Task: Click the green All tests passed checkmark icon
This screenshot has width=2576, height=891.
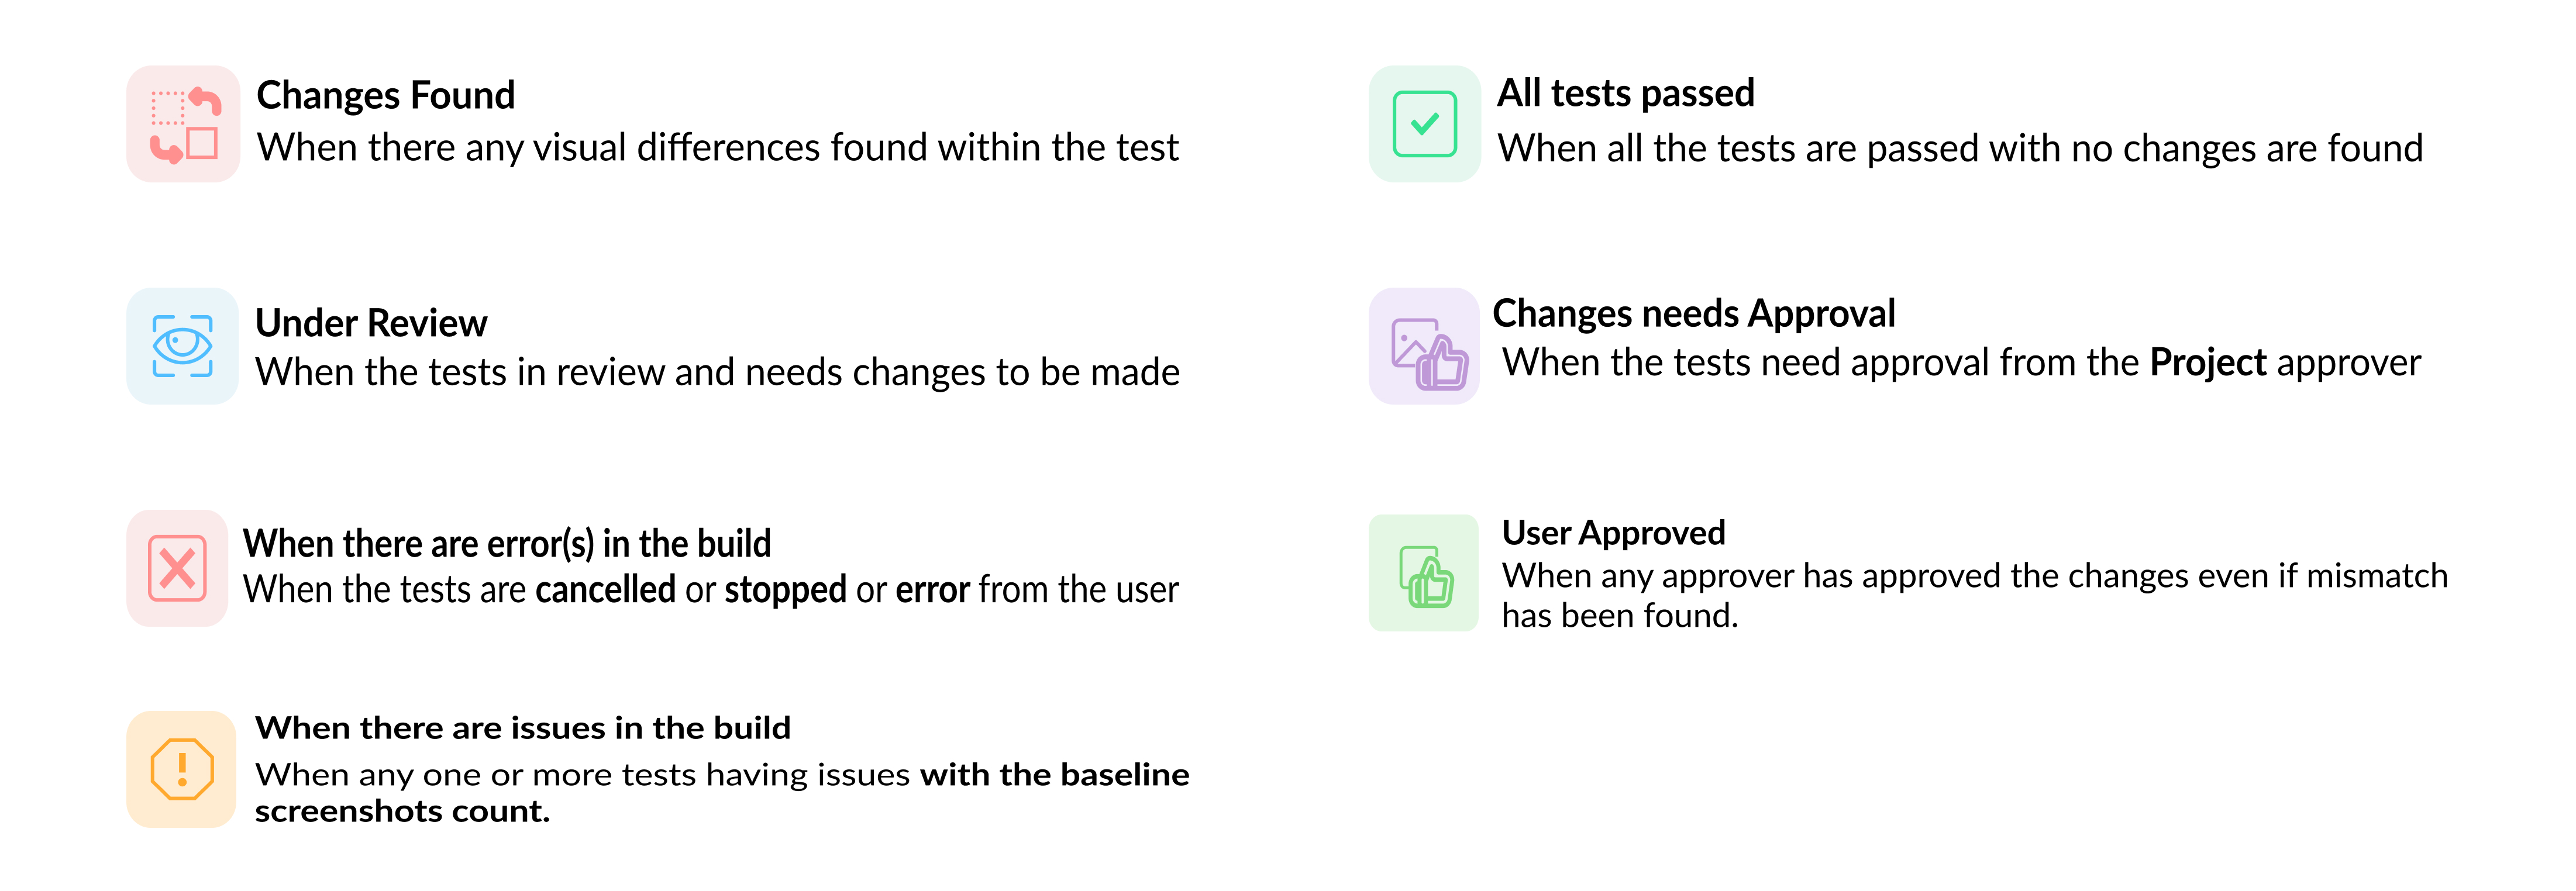Action: tap(1424, 124)
